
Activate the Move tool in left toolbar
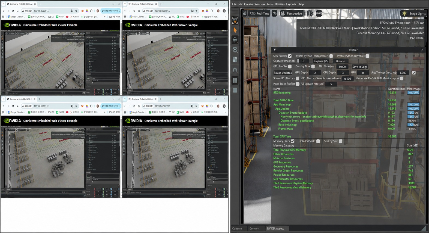pos(235,40)
